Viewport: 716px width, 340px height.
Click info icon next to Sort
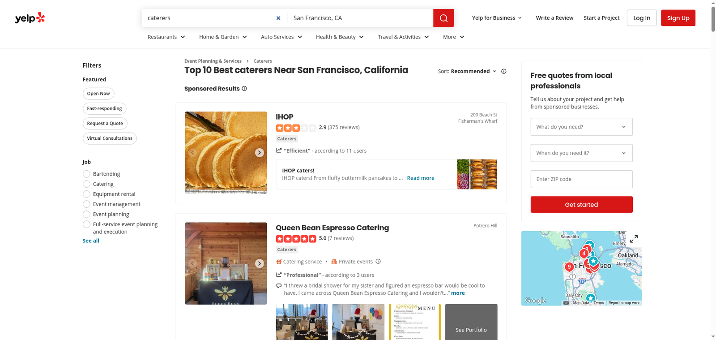[504, 71]
